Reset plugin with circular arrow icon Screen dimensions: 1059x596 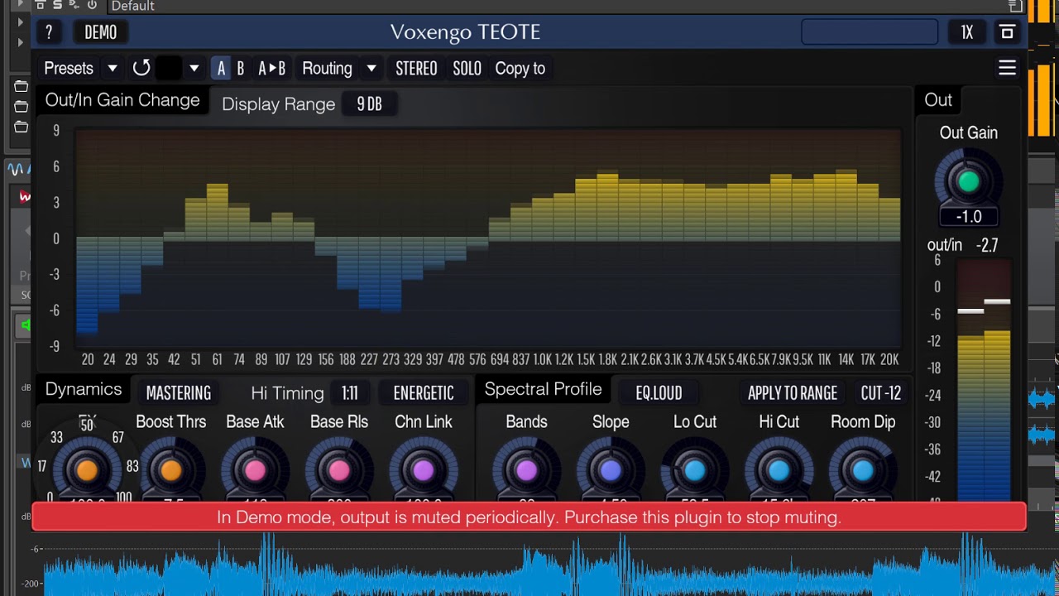pos(141,68)
